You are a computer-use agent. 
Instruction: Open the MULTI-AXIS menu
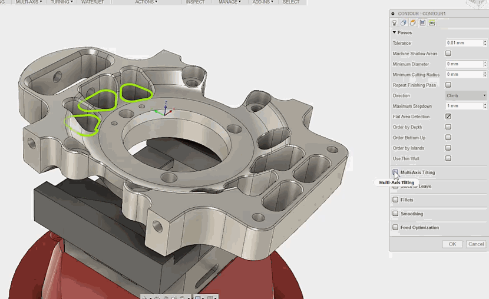tap(28, 2)
